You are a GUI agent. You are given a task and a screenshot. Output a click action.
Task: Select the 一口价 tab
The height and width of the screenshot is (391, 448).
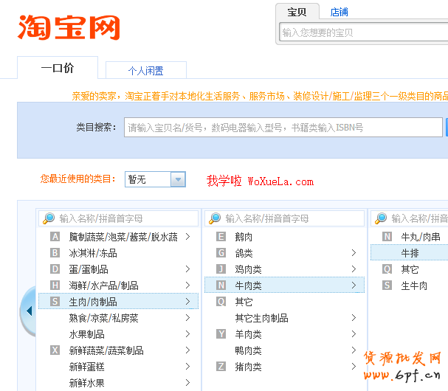coord(57,69)
